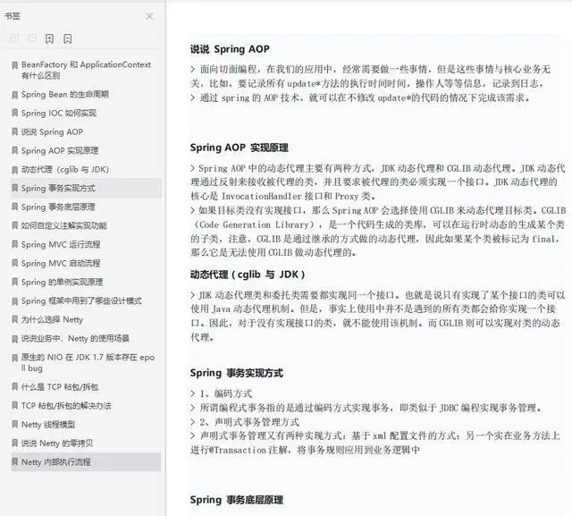Click the '1、编码方式' line in the document
This screenshot has height=516, width=572.
221,393
